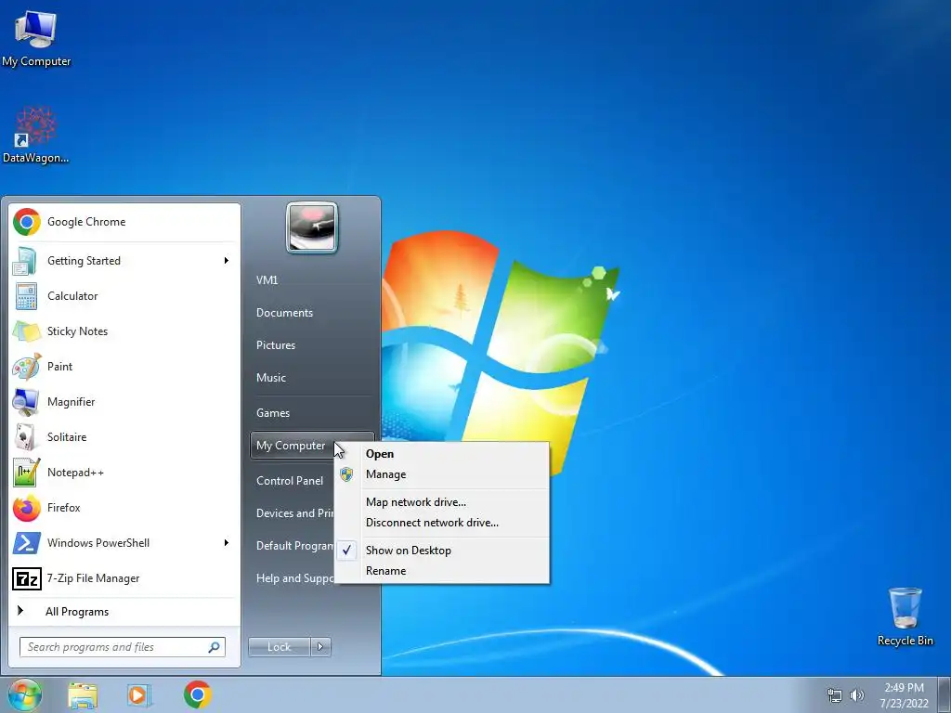The width and height of the screenshot is (951, 713).
Task: Open Windows Media Player taskbar icon
Action: coord(139,694)
